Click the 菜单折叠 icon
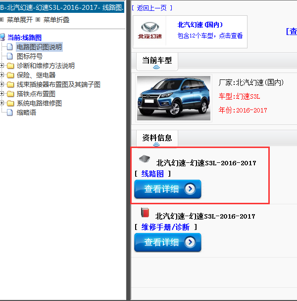 [38, 20]
